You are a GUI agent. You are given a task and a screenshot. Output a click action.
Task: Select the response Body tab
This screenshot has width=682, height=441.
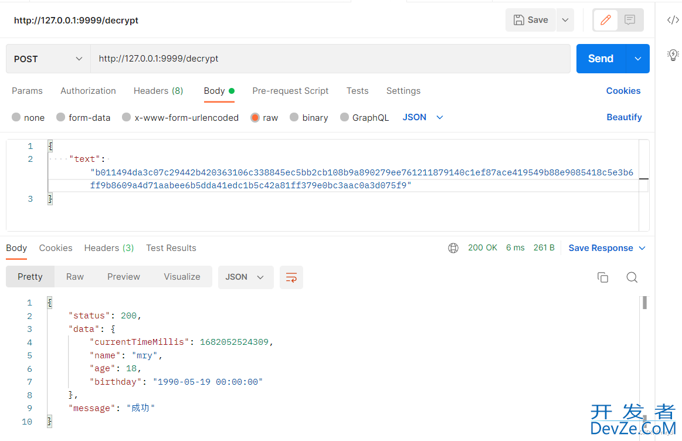coord(16,248)
